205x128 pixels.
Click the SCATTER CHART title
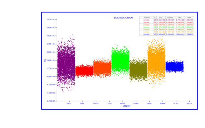(123, 18)
